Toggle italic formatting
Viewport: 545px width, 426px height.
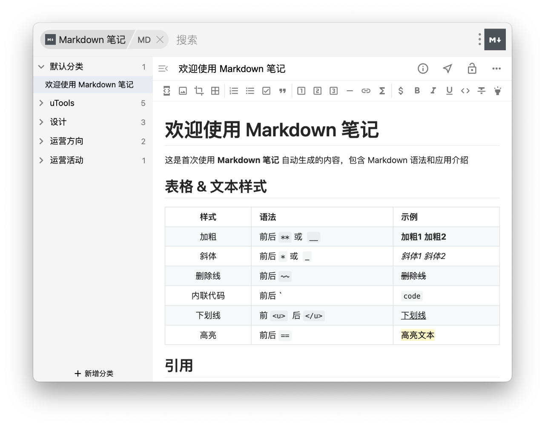pos(433,90)
